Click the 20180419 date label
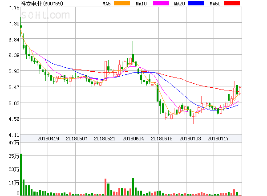 pos(48,139)
